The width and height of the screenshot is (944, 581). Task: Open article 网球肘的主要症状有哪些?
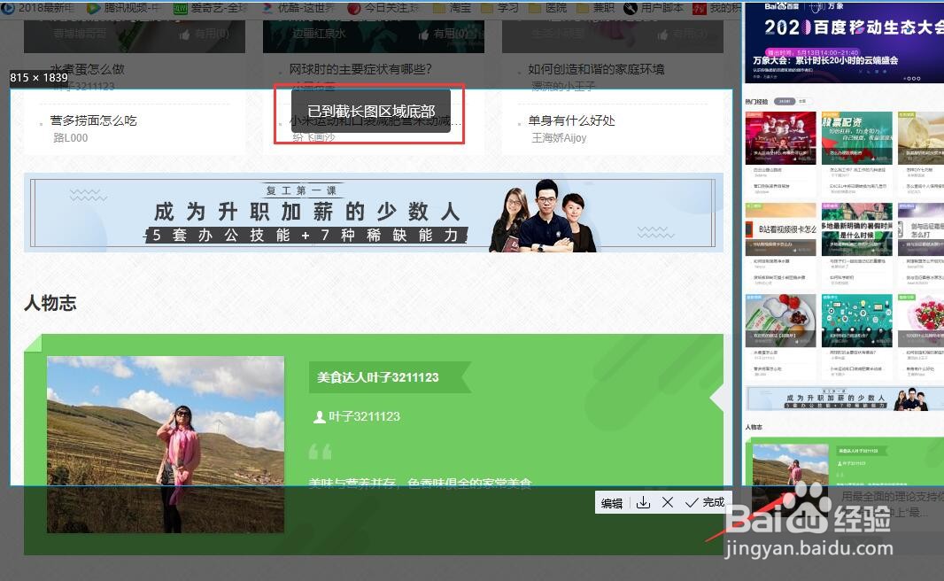[x=360, y=69]
